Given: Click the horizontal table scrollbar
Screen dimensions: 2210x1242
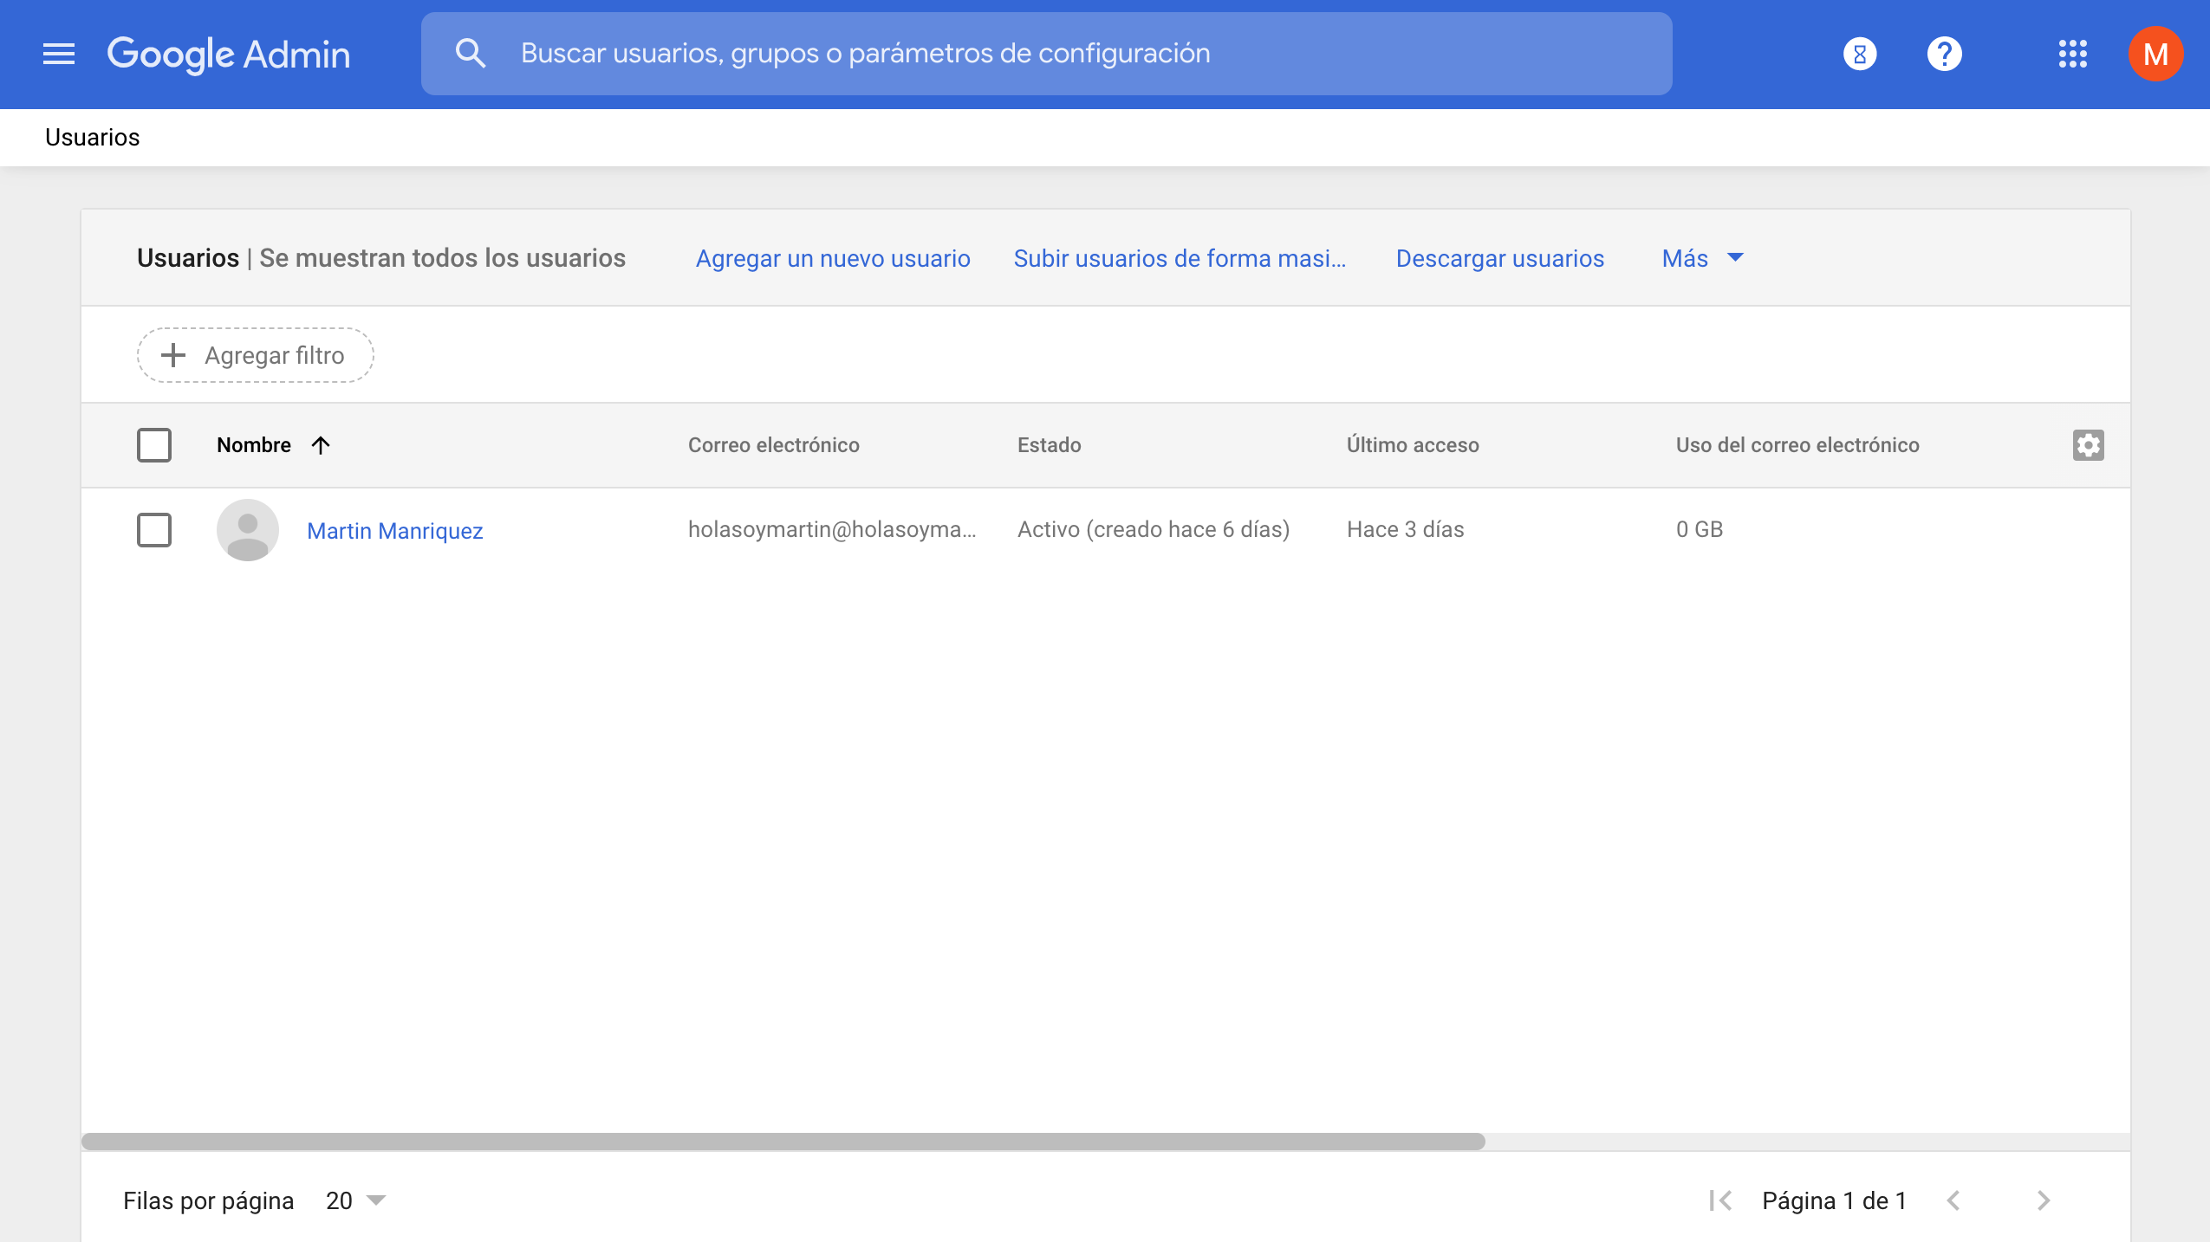Looking at the screenshot, I should (x=783, y=1142).
